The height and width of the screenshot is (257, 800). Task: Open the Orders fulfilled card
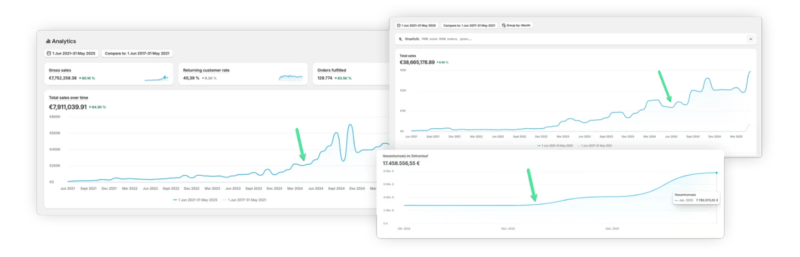(x=351, y=74)
